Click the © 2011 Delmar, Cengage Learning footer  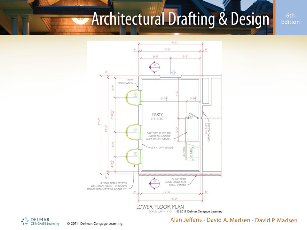click(x=95, y=224)
